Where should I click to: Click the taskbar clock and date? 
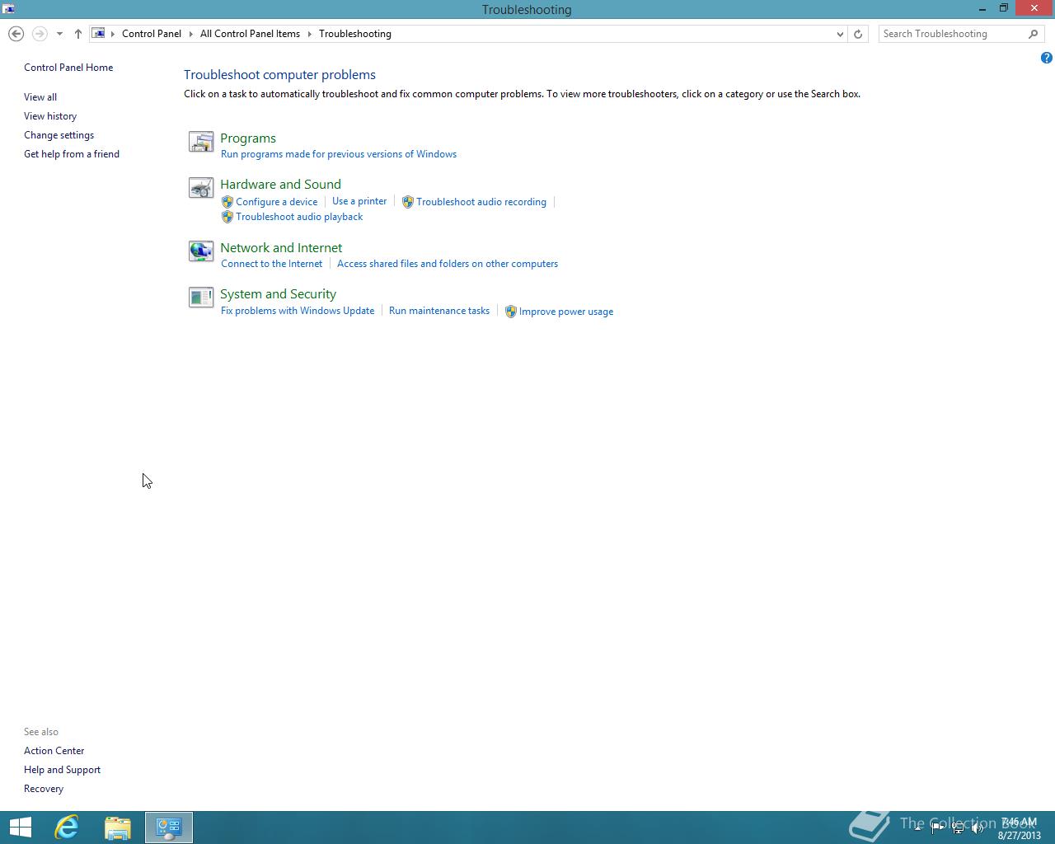pos(1020,828)
